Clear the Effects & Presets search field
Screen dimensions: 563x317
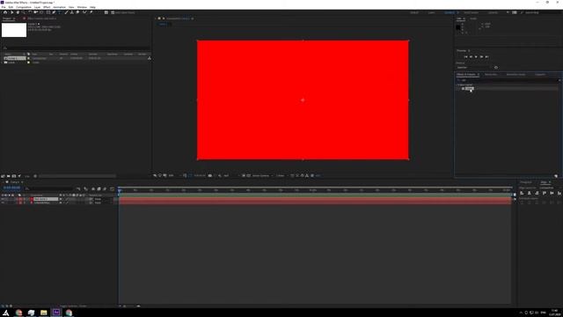[559, 80]
